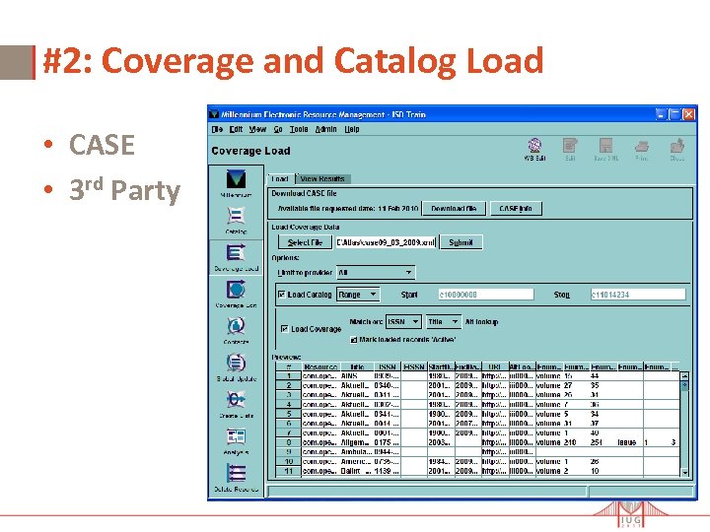The width and height of the screenshot is (710, 532).
Task: Switch to the Load tab
Action: point(281,178)
